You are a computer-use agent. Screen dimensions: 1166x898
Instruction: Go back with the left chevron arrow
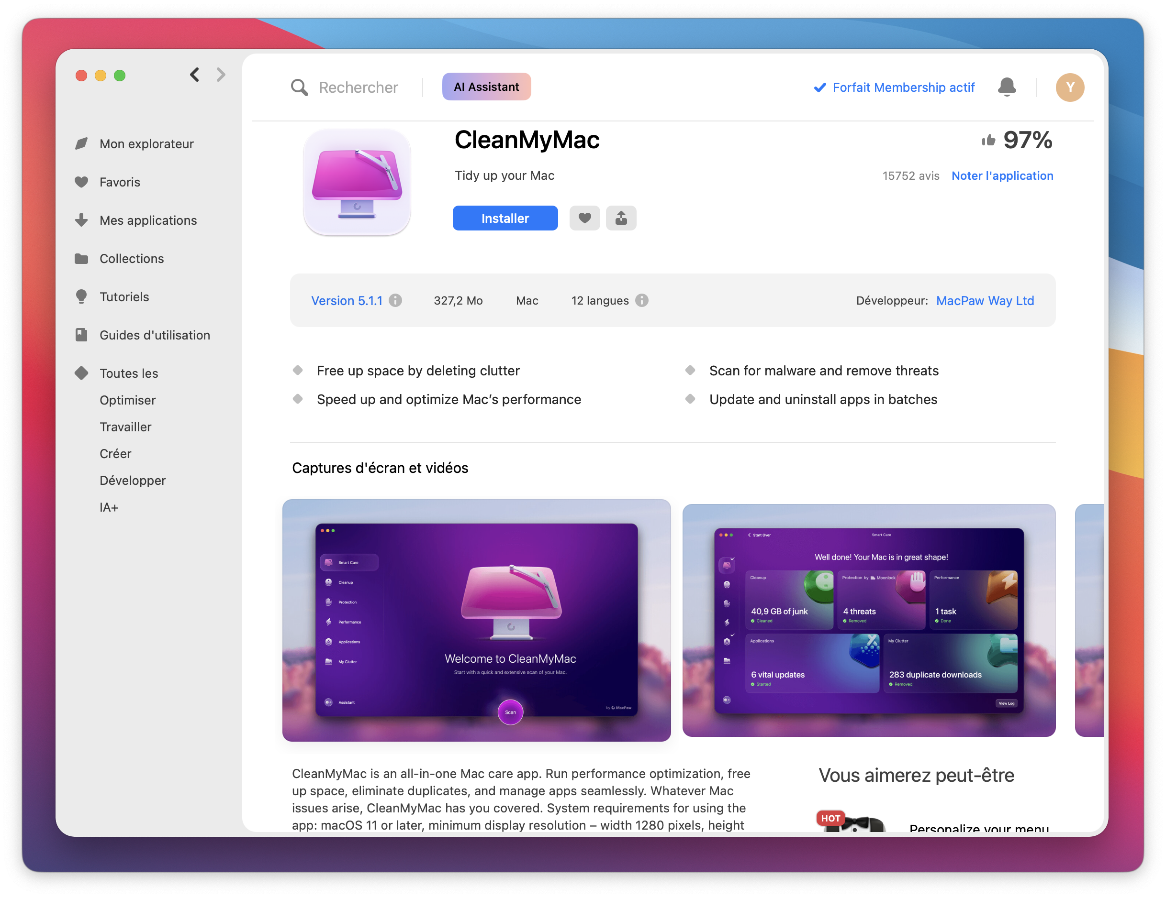coord(195,75)
